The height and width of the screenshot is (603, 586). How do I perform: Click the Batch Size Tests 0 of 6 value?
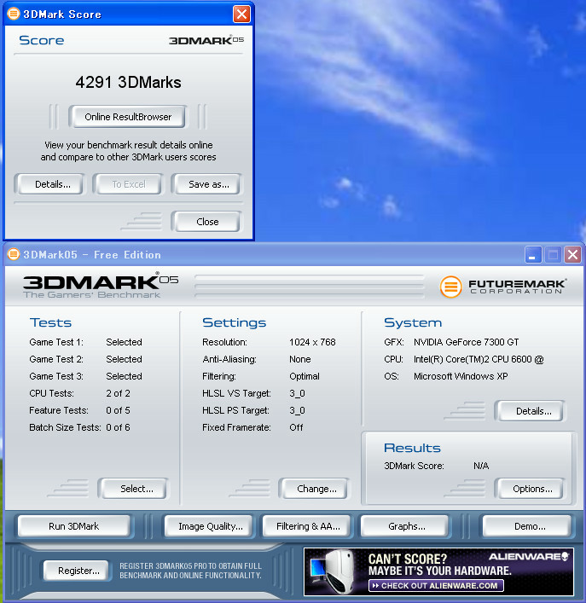coord(118,427)
